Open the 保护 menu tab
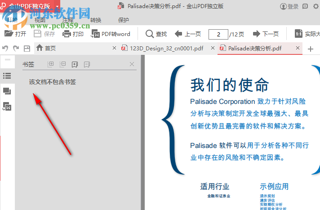The image size is (320, 210). [x=124, y=20]
